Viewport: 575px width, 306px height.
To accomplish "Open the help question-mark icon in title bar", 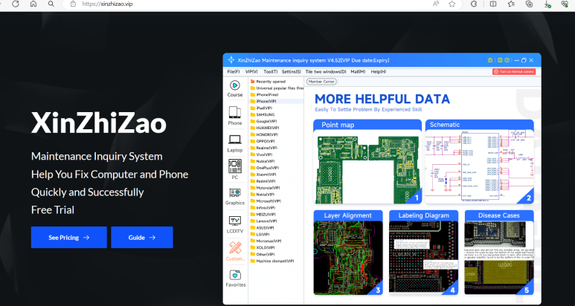I will (507, 60).
